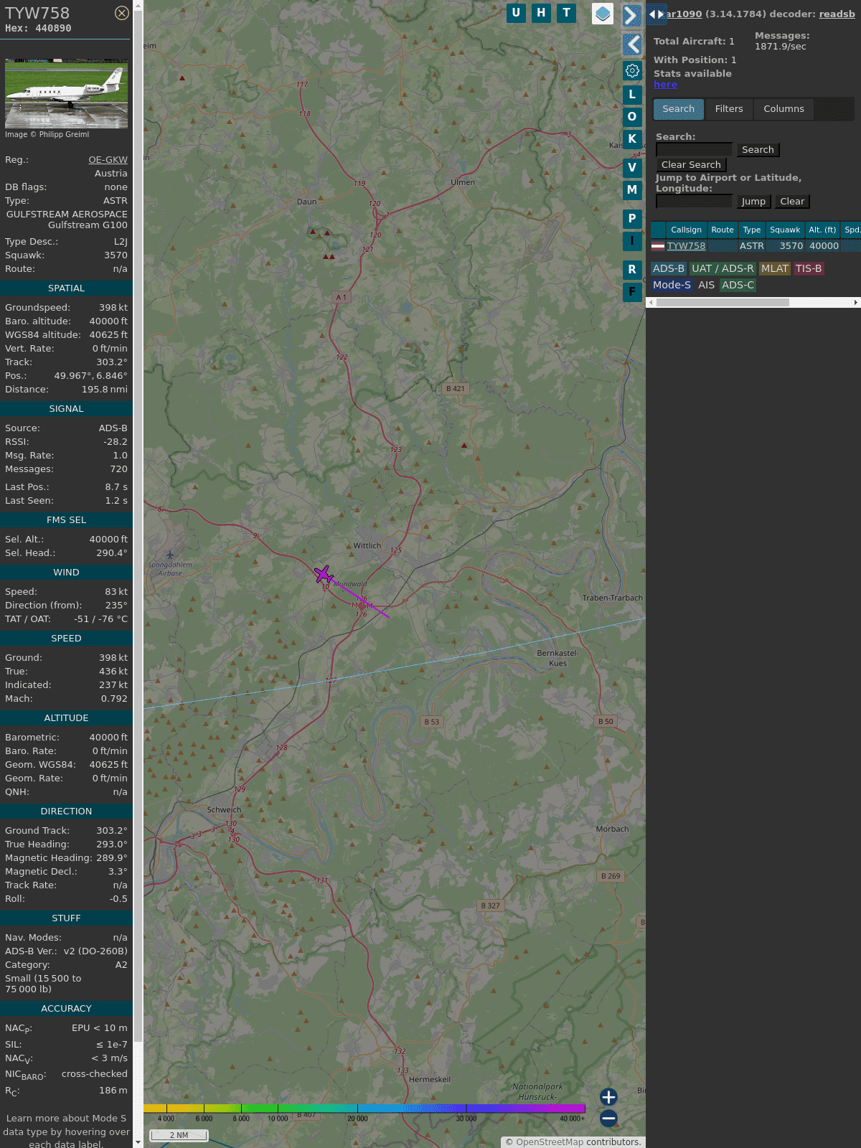Click the sidebar width toggle arrows icon
Viewport: 861px width, 1148px height.
click(656, 14)
